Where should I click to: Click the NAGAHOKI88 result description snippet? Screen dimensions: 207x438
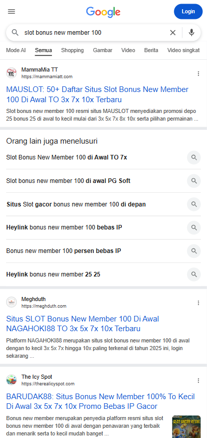pos(99,349)
